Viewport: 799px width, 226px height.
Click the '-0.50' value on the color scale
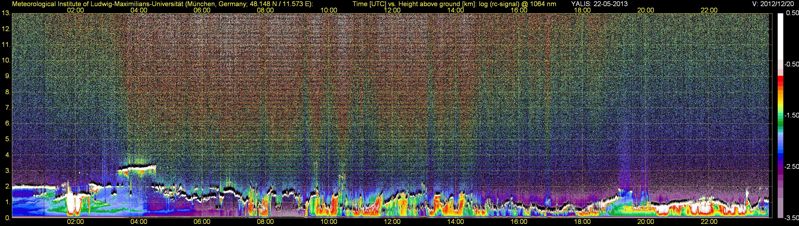(x=791, y=64)
